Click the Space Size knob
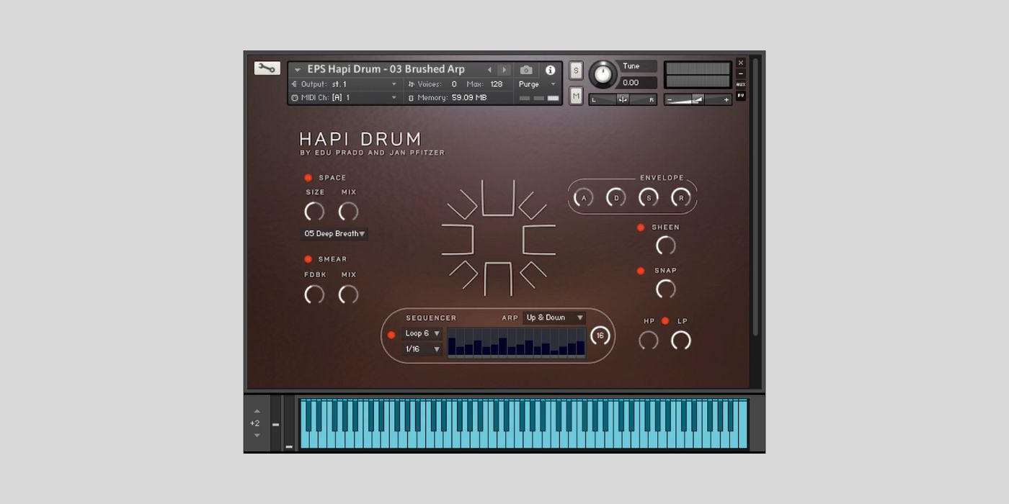Image resolution: width=1009 pixels, height=504 pixels. [x=314, y=212]
